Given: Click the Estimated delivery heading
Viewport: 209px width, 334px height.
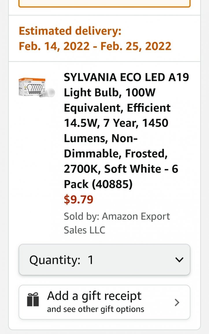Looking at the screenshot, I should tap(70, 31).
